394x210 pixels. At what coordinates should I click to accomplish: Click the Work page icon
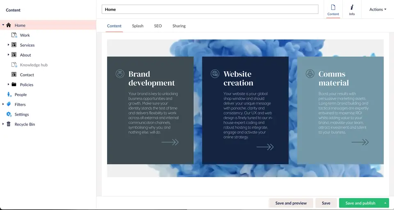click(14, 35)
